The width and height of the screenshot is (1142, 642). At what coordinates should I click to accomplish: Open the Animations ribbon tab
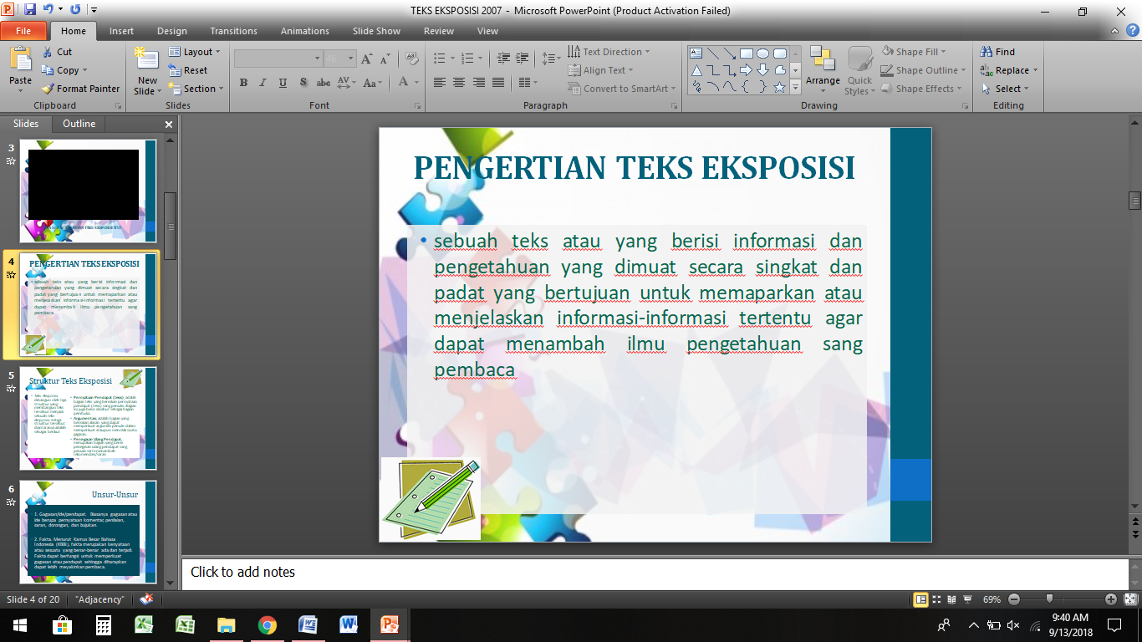pyautogui.click(x=304, y=31)
